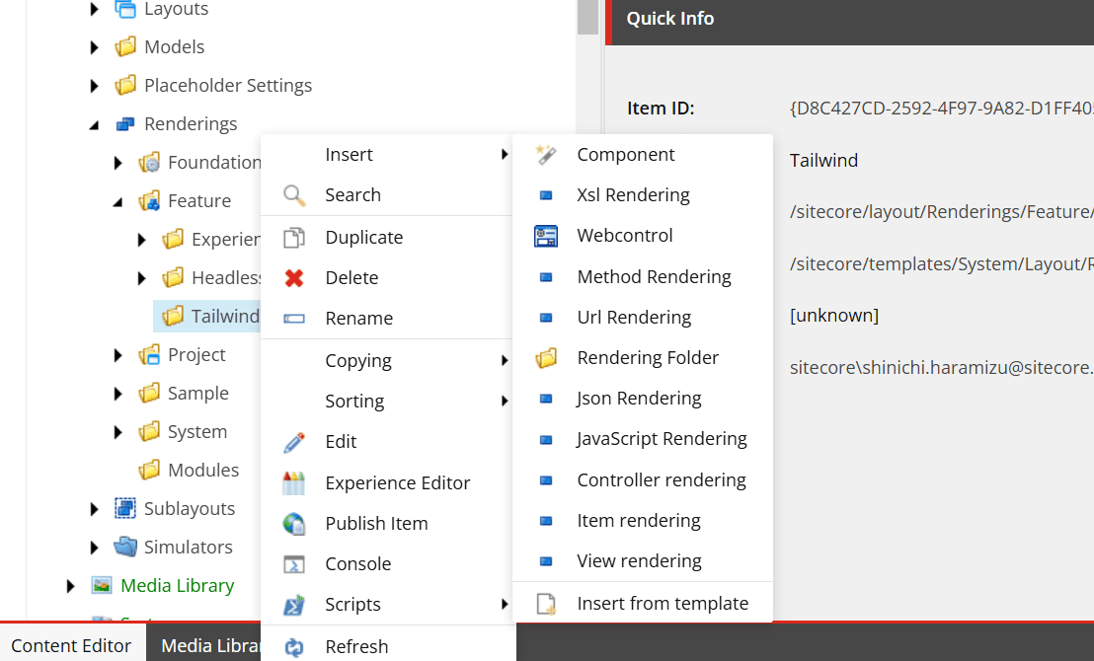
Task: Select the Project folder in tree
Action: pos(196,355)
